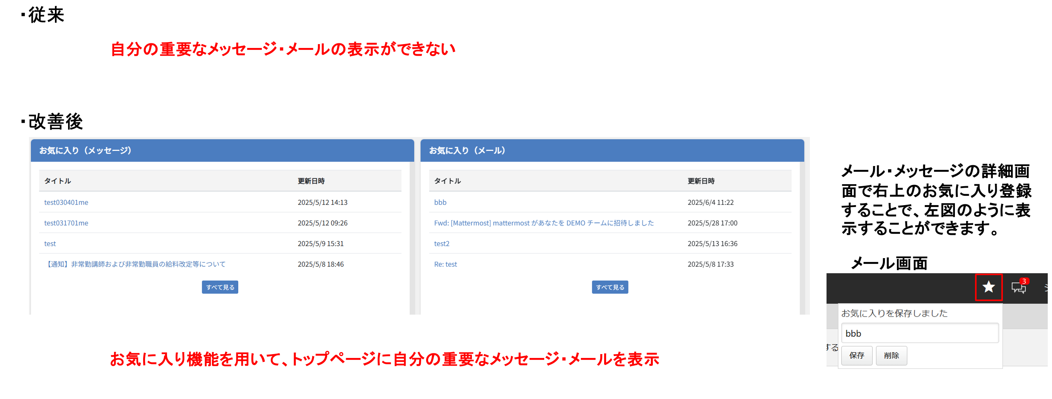Open the Re: test mail link
The height and width of the screenshot is (399, 1052).
pos(445,264)
